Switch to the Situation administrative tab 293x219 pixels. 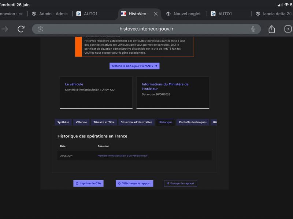pos(136,122)
